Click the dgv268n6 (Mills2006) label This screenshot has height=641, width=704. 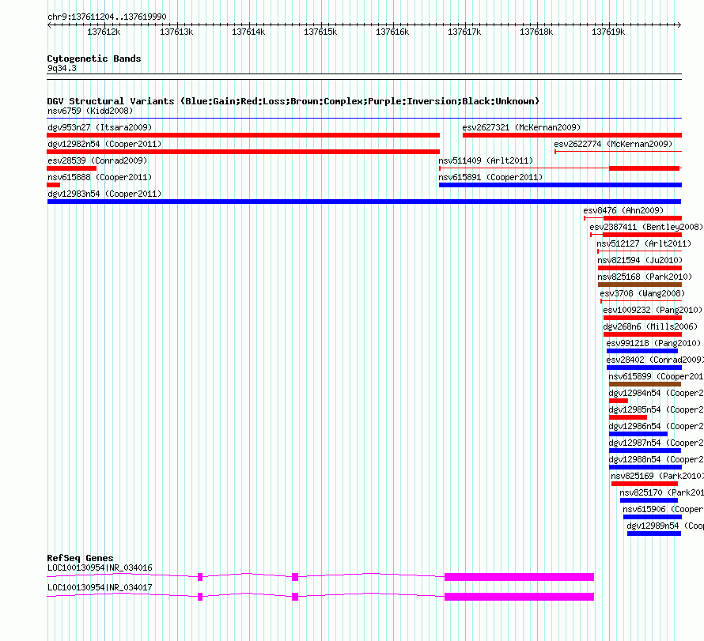(650, 326)
